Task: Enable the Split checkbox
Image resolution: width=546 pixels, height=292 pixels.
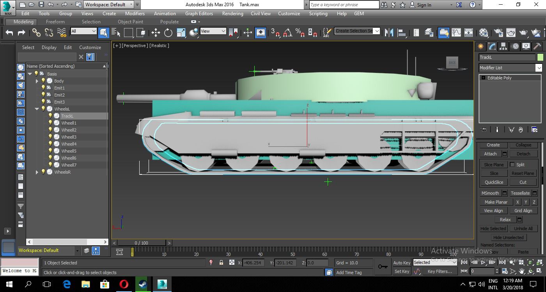Action: [x=512, y=165]
